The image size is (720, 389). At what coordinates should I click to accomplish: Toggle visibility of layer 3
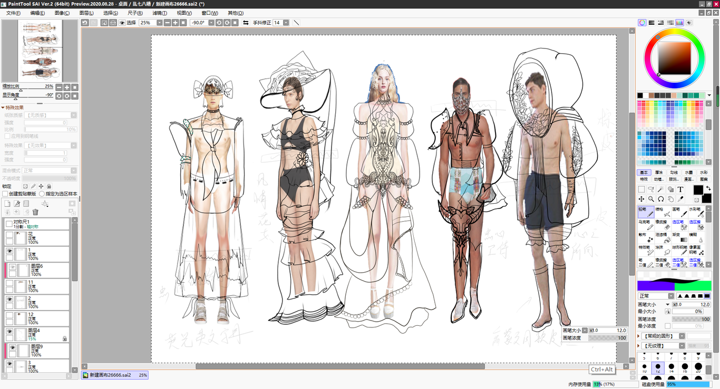tap(9, 364)
